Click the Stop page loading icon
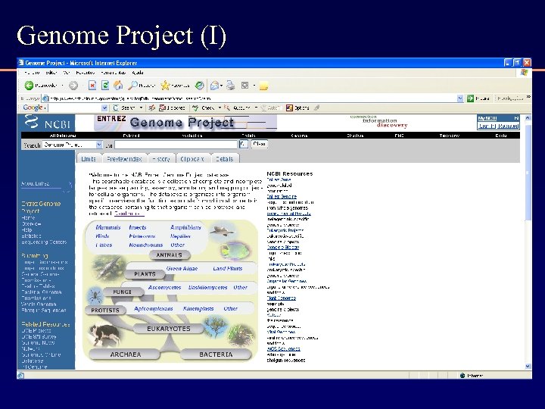Screen dimensions: 545x409 pos(92,85)
